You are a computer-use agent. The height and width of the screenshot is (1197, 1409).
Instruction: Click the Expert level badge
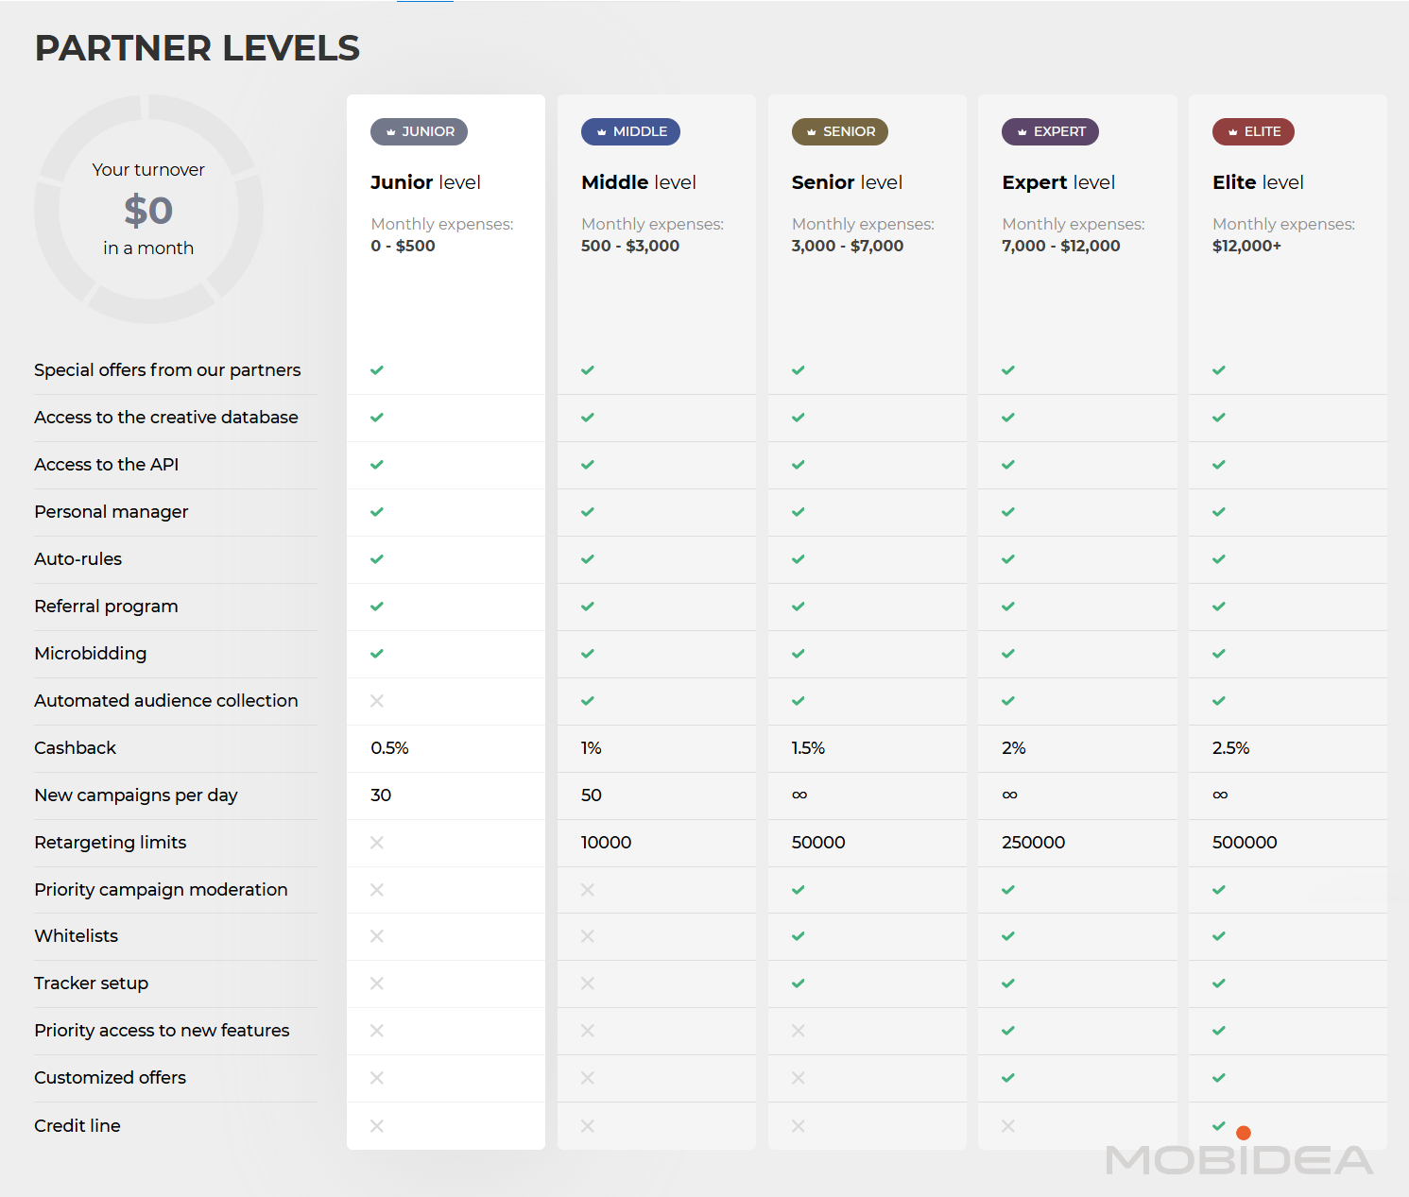[1050, 131]
